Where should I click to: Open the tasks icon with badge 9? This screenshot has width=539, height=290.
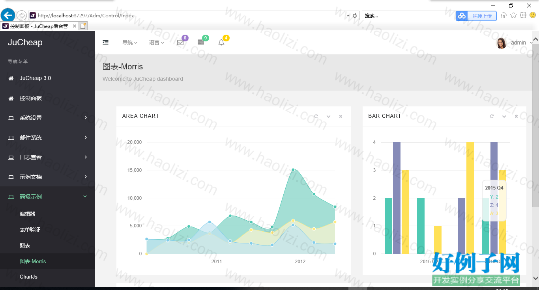[201, 43]
